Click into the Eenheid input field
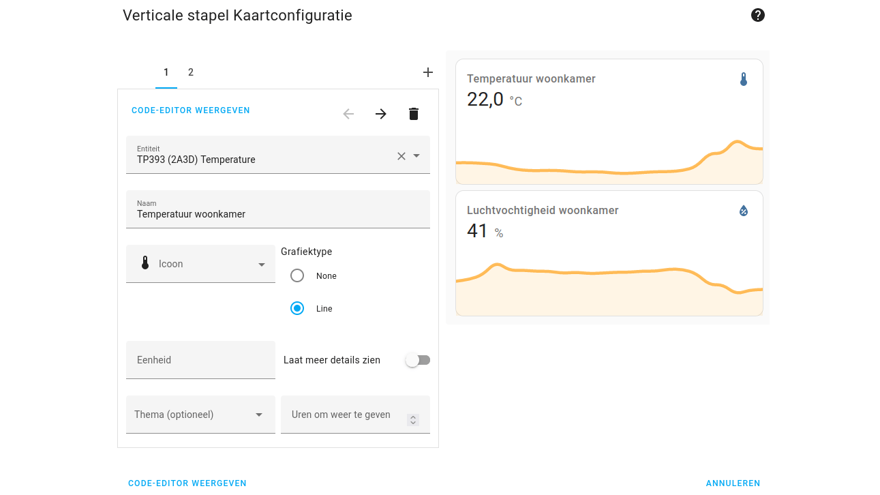 click(x=200, y=360)
